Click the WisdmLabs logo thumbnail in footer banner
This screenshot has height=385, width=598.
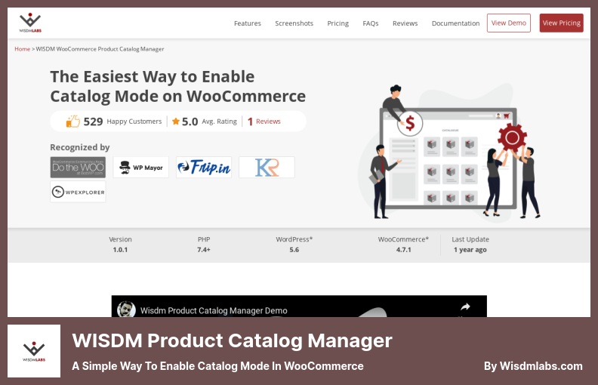point(34,351)
